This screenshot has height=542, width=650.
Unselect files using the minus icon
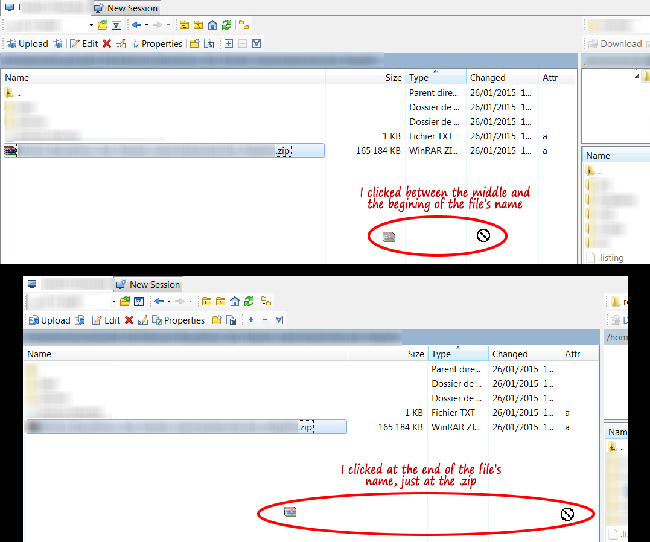click(x=243, y=43)
